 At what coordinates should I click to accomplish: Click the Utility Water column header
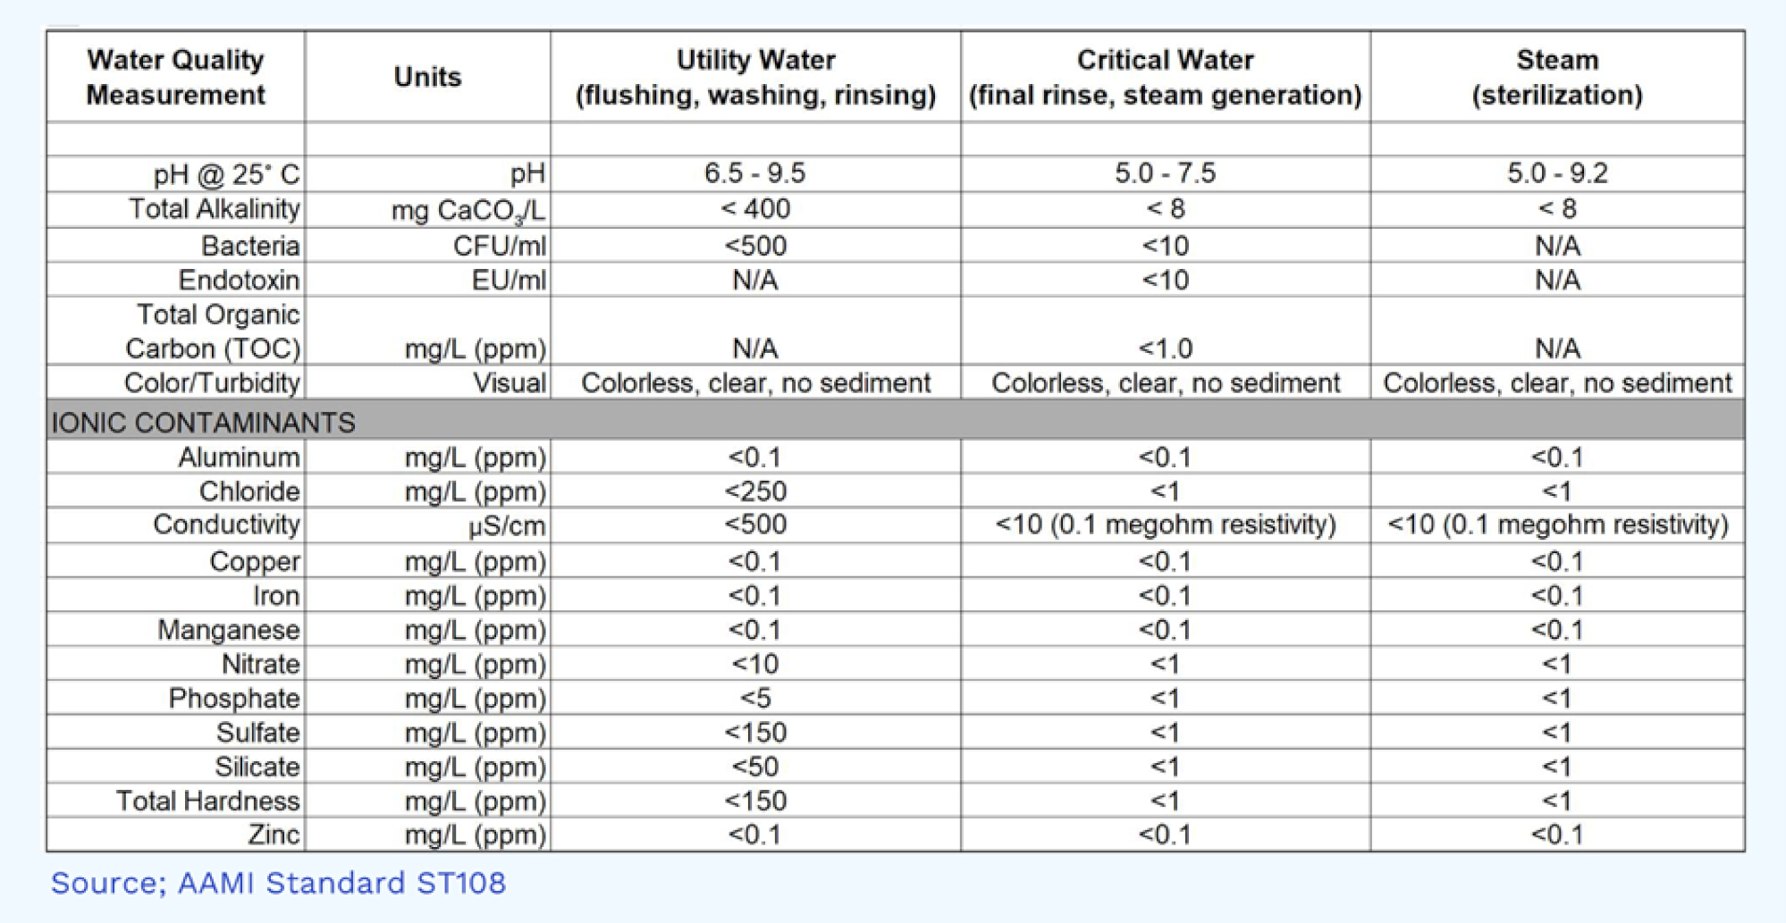pos(755,77)
